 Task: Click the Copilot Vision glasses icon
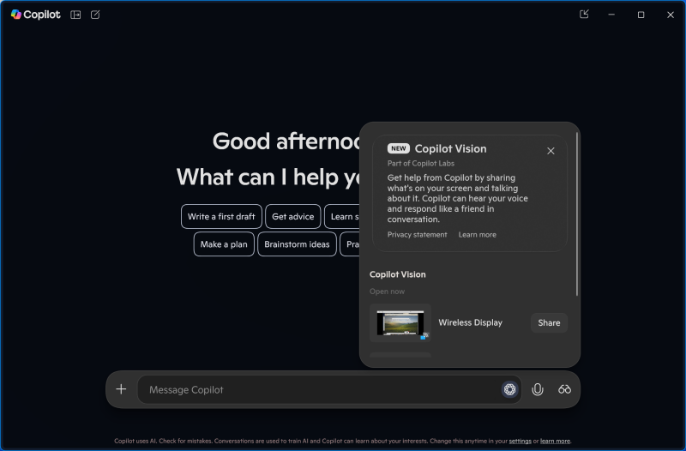point(564,389)
